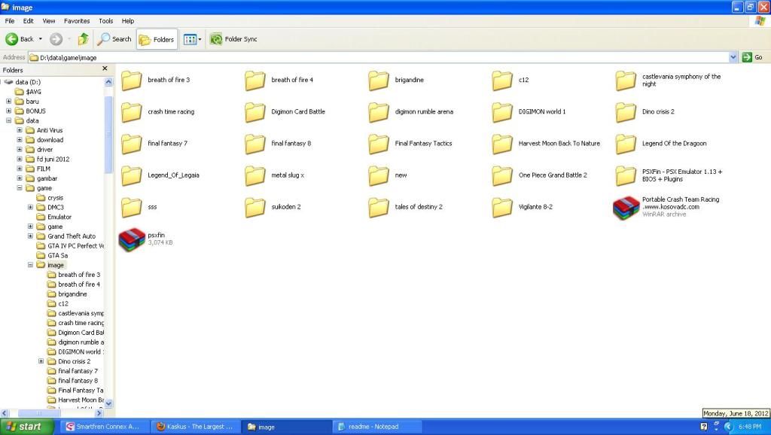Screen dimensions: 771x435
Task: Open the Help menu
Action: pos(128,20)
